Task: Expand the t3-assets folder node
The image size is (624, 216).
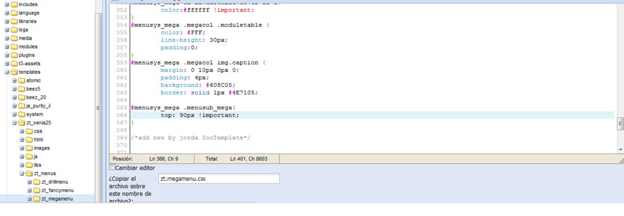Action: 7,63
